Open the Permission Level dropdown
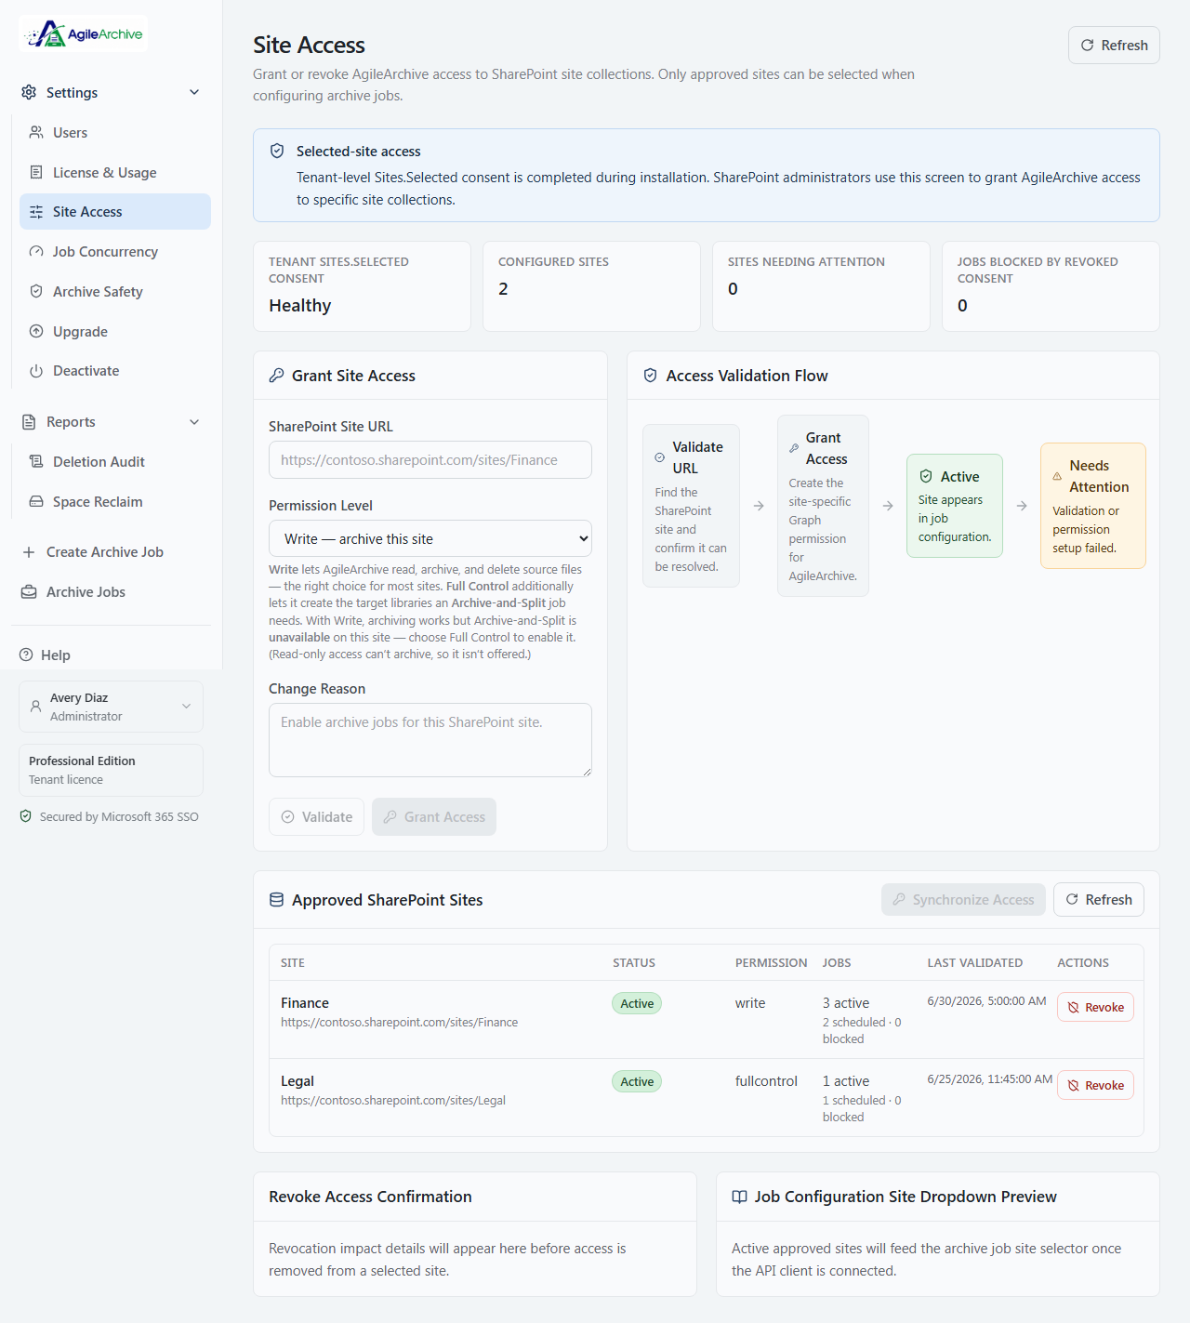 point(430,539)
